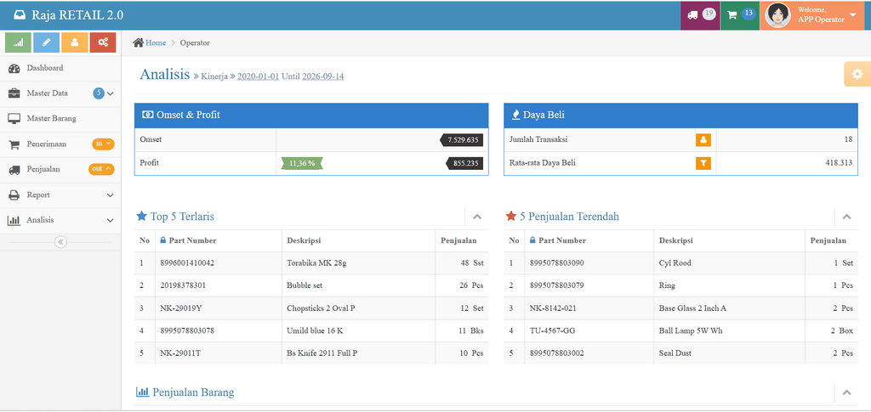The height and width of the screenshot is (412, 871).
Task: Collapse the Penjualan Barang panel
Action: (846, 392)
